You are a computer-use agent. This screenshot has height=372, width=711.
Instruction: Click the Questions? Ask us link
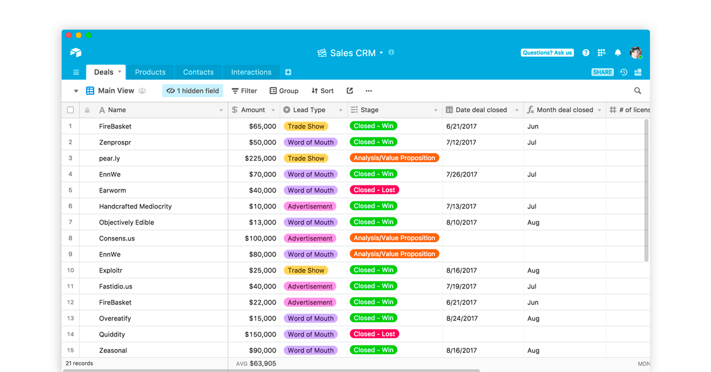546,52
